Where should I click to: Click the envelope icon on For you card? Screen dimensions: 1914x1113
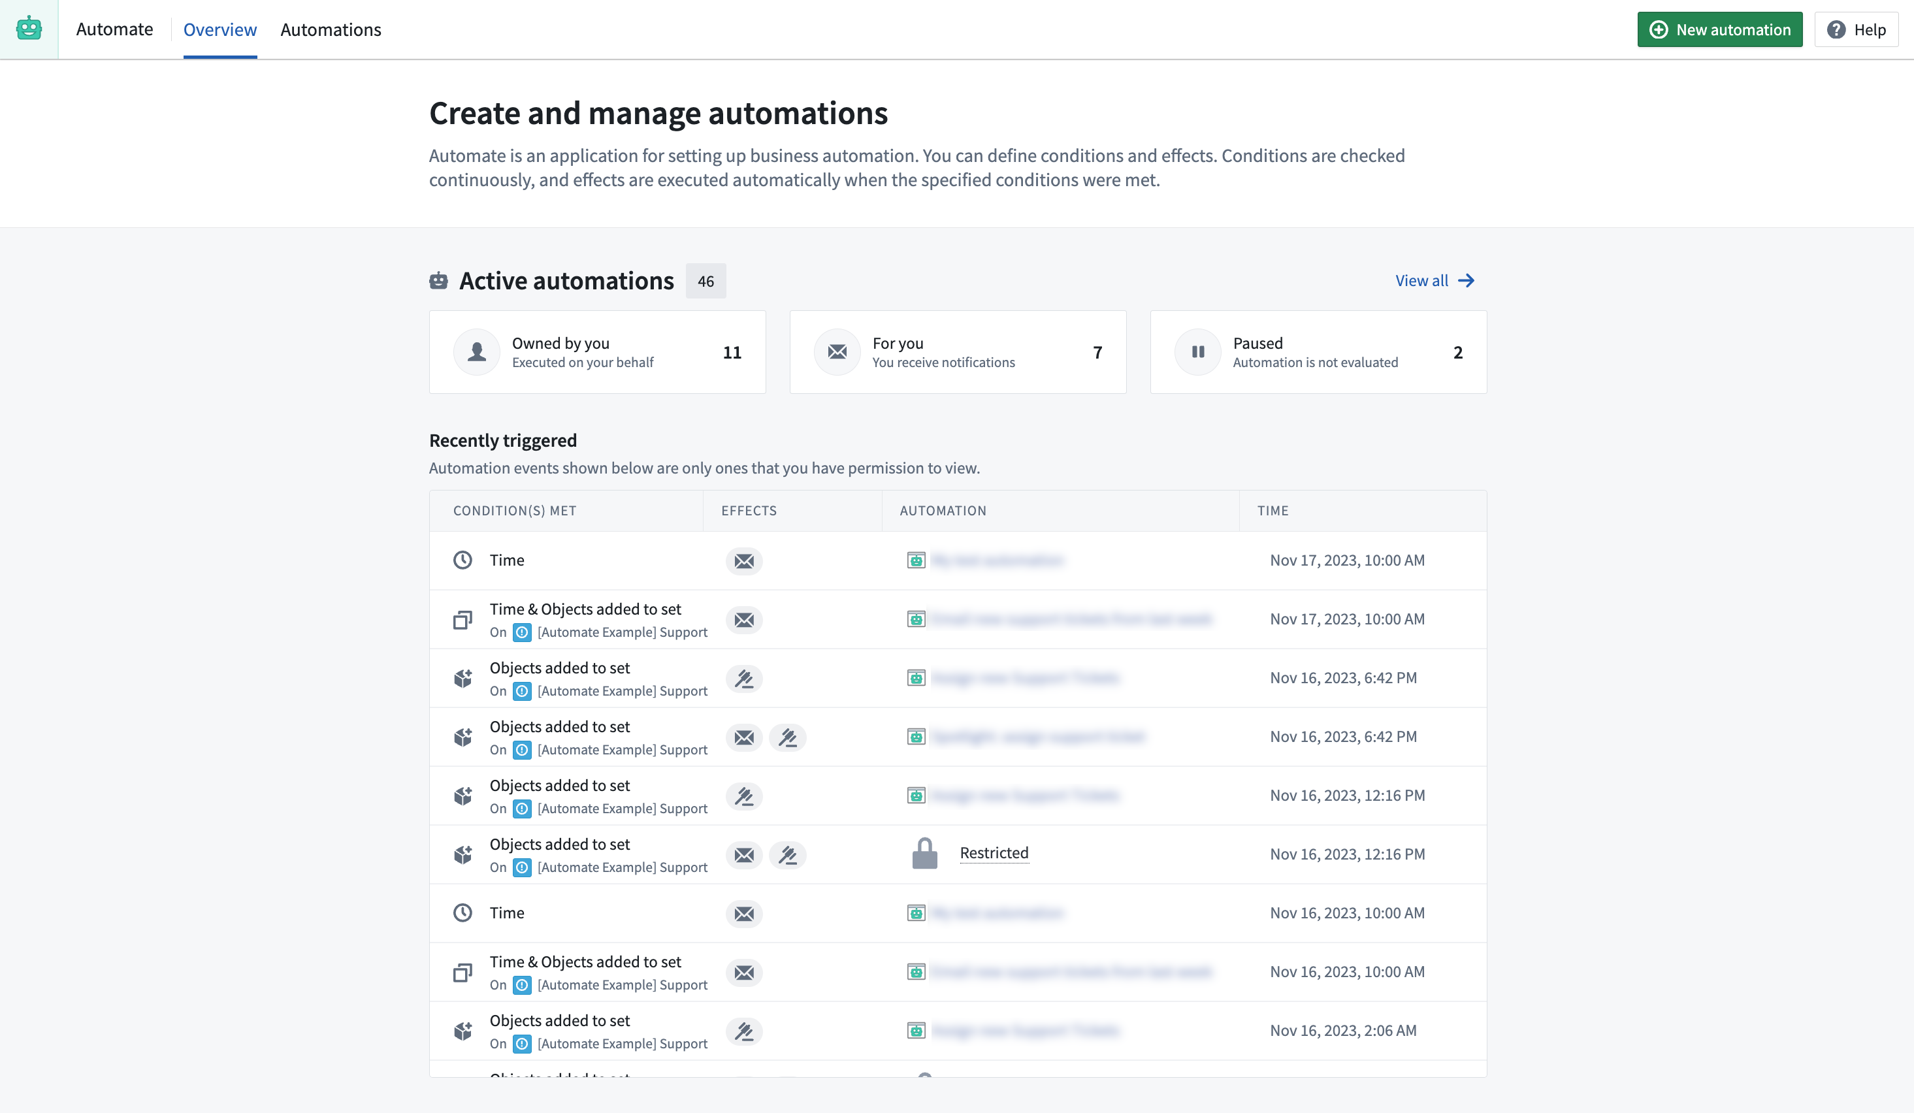coord(837,351)
